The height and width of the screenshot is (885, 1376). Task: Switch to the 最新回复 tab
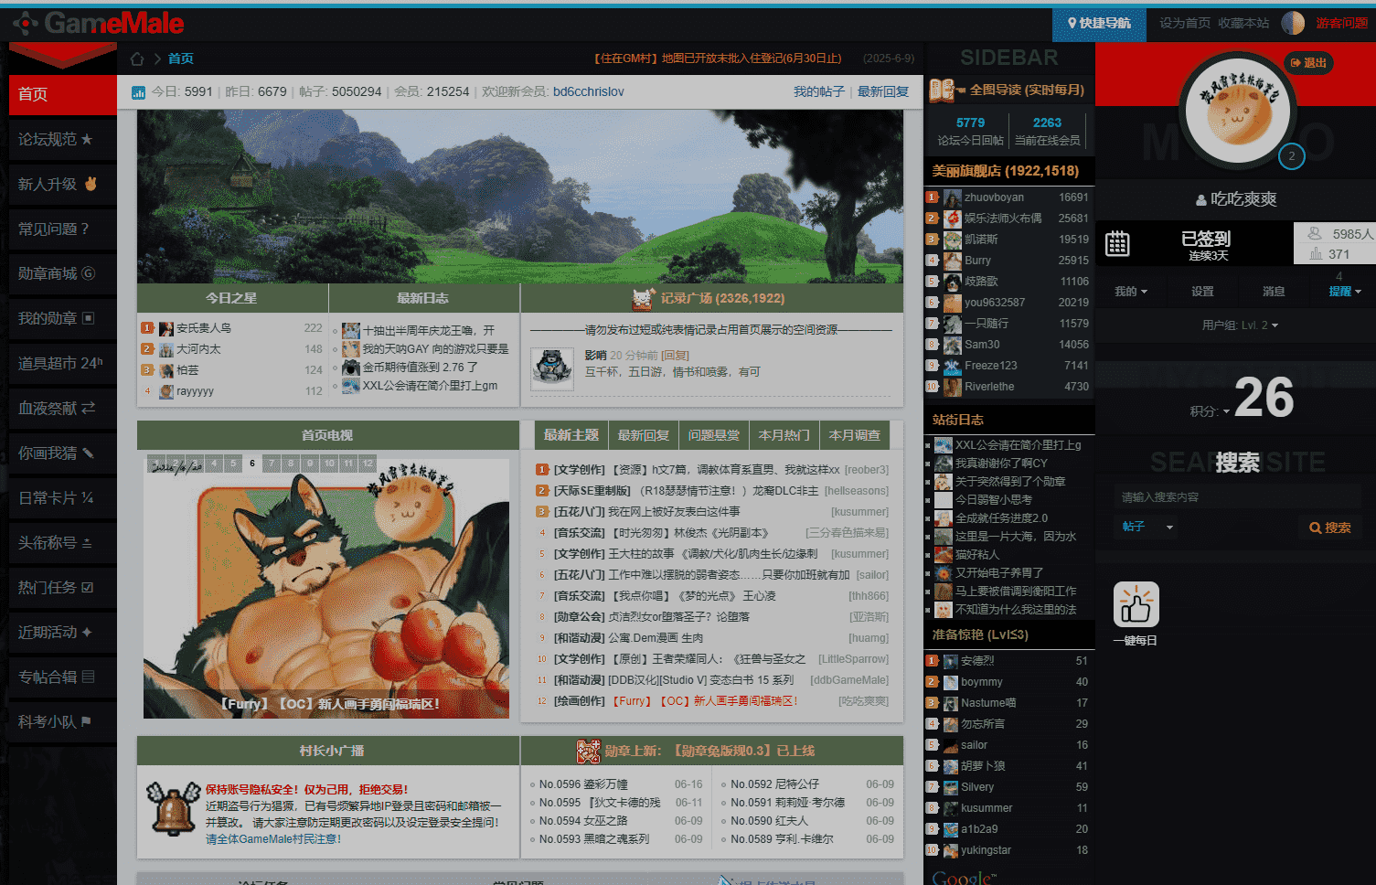(x=644, y=435)
